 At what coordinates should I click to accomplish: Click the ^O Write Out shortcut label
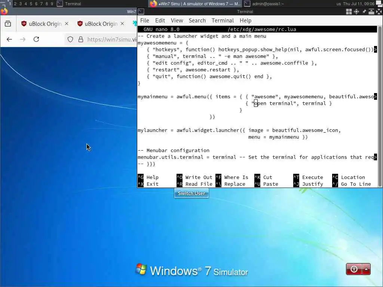pyautogui.click(x=194, y=178)
